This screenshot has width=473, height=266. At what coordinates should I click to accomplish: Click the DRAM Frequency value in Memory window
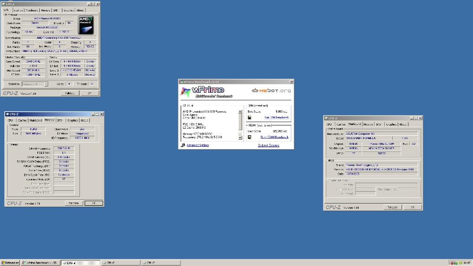[64, 149]
